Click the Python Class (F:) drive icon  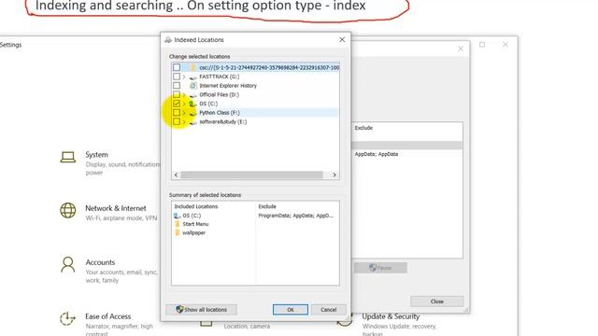pos(193,113)
